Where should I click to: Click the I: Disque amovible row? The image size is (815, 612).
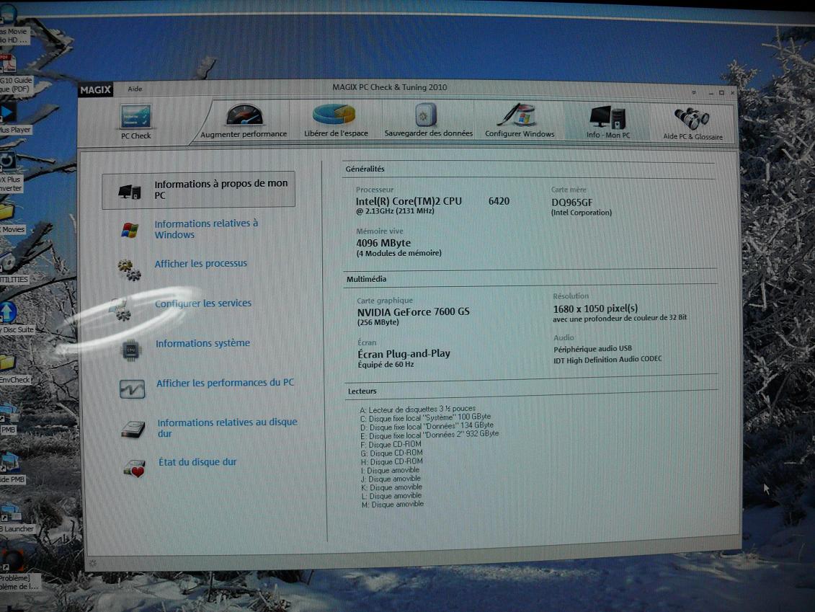pos(390,470)
